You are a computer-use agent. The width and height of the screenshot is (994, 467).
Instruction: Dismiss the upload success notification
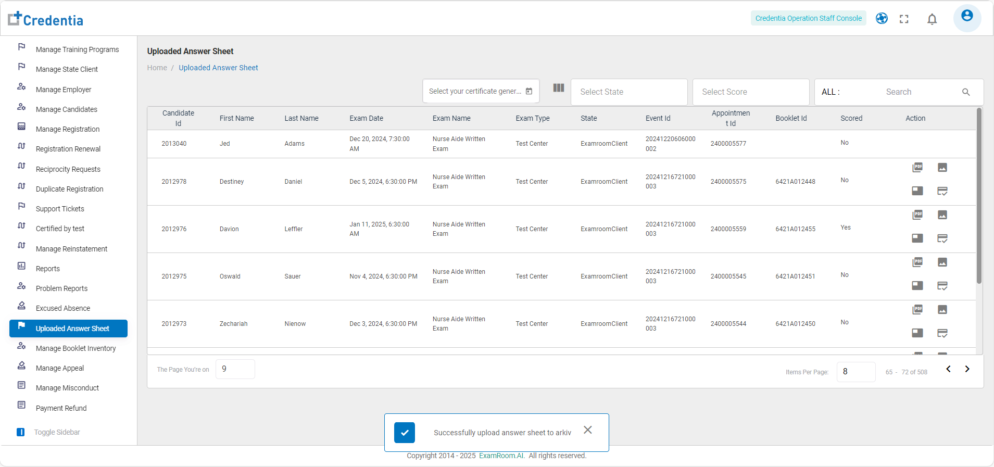[x=588, y=430]
